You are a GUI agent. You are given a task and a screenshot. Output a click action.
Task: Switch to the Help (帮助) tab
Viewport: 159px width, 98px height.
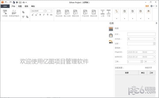[x=33, y=6]
